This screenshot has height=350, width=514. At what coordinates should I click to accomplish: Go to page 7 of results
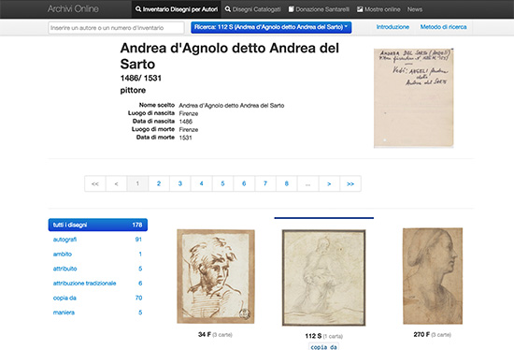[x=265, y=183]
